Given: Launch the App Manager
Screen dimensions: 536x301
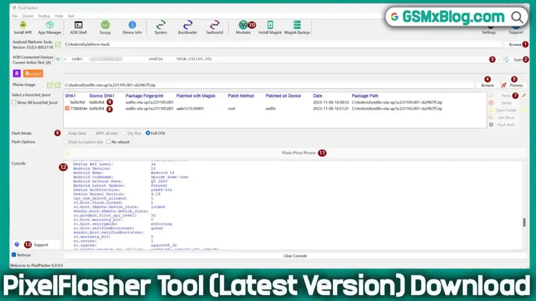Looking at the screenshot, I should (50, 27).
